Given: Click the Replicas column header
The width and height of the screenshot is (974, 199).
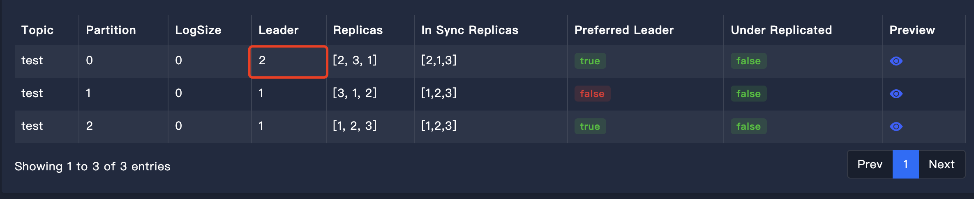Looking at the screenshot, I should (358, 30).
